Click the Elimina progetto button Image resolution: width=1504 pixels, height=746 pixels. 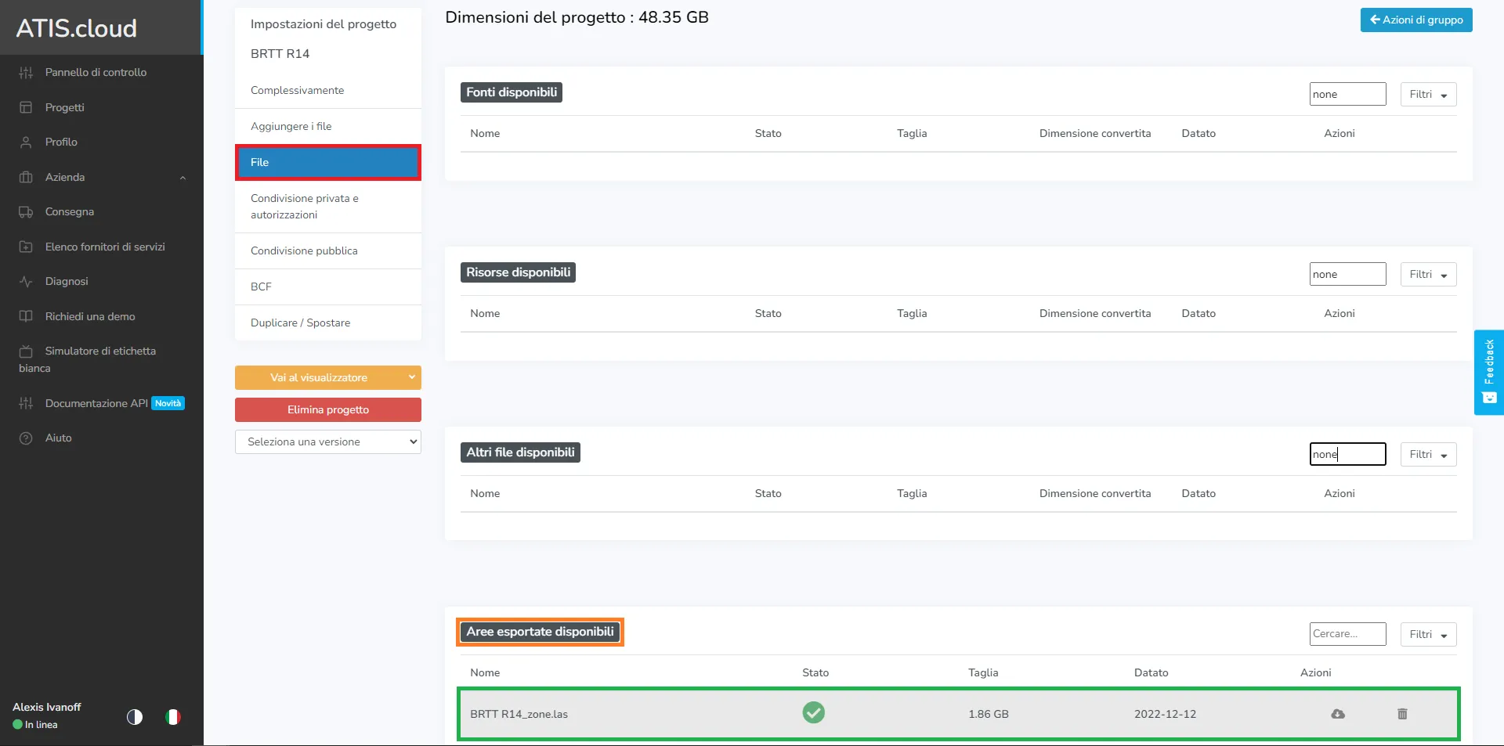[x=328, y=409]
